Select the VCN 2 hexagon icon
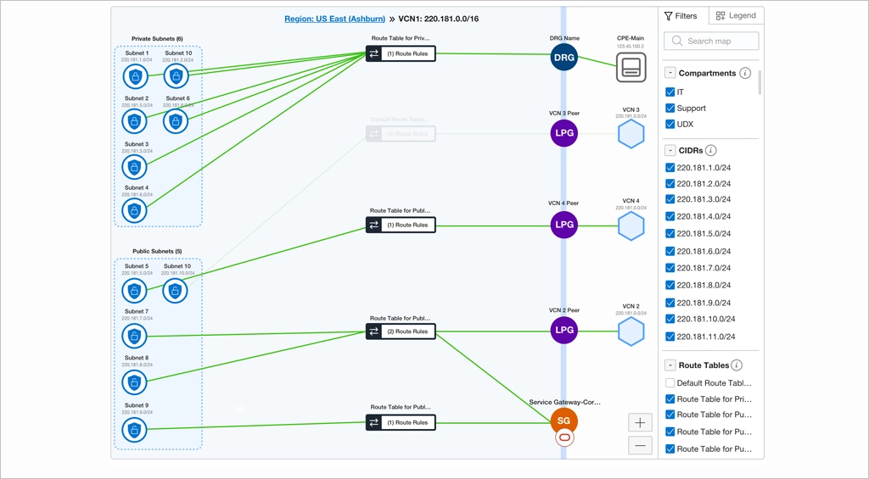 [631, 331]
